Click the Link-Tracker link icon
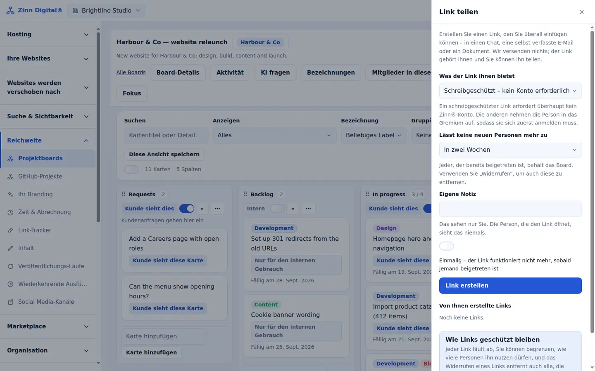595x371 pixels. click(10, 230)
